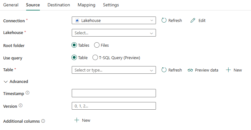Open the Connection dropdown showing Lakehouse
Viewport: 251px width, 130px height.
click(x=114, y=20)
